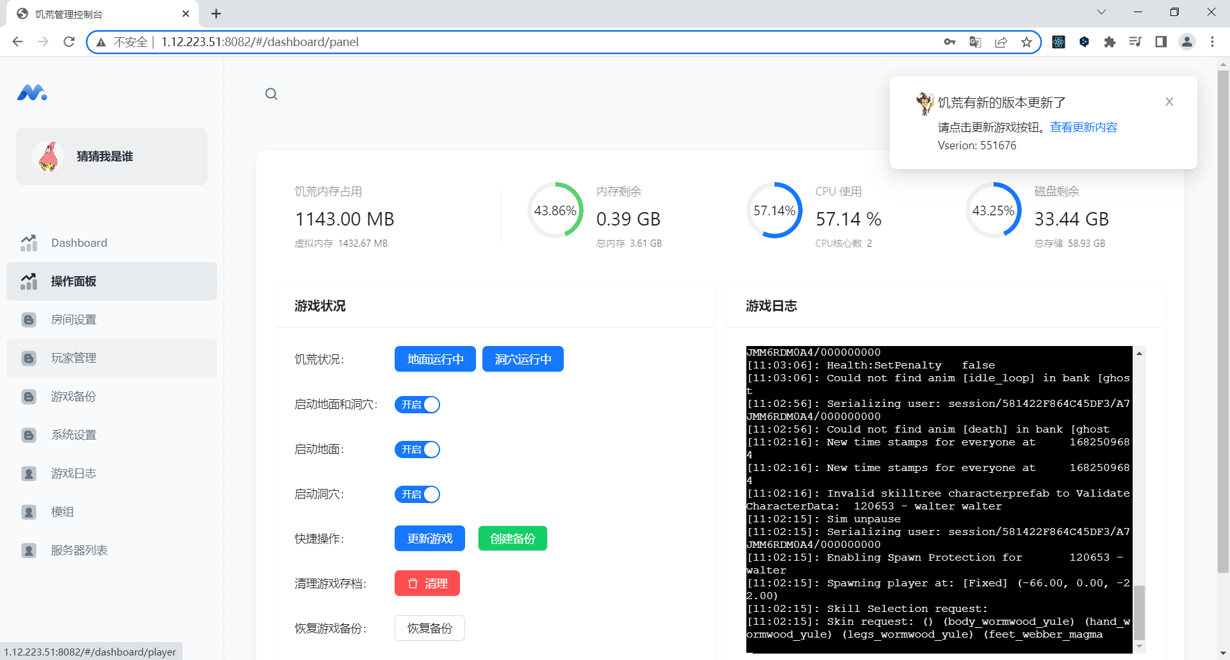Click the page vertical scrollbar
Screen dimensions: 1230x660
[1223, 320]
